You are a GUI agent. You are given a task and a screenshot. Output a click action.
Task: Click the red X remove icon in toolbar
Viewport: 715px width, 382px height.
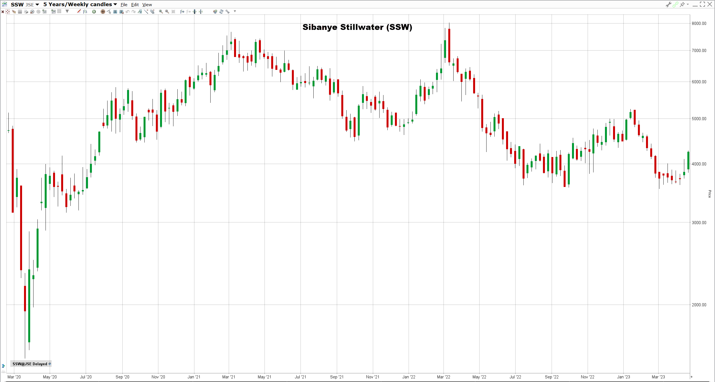[x=3, y=12]
